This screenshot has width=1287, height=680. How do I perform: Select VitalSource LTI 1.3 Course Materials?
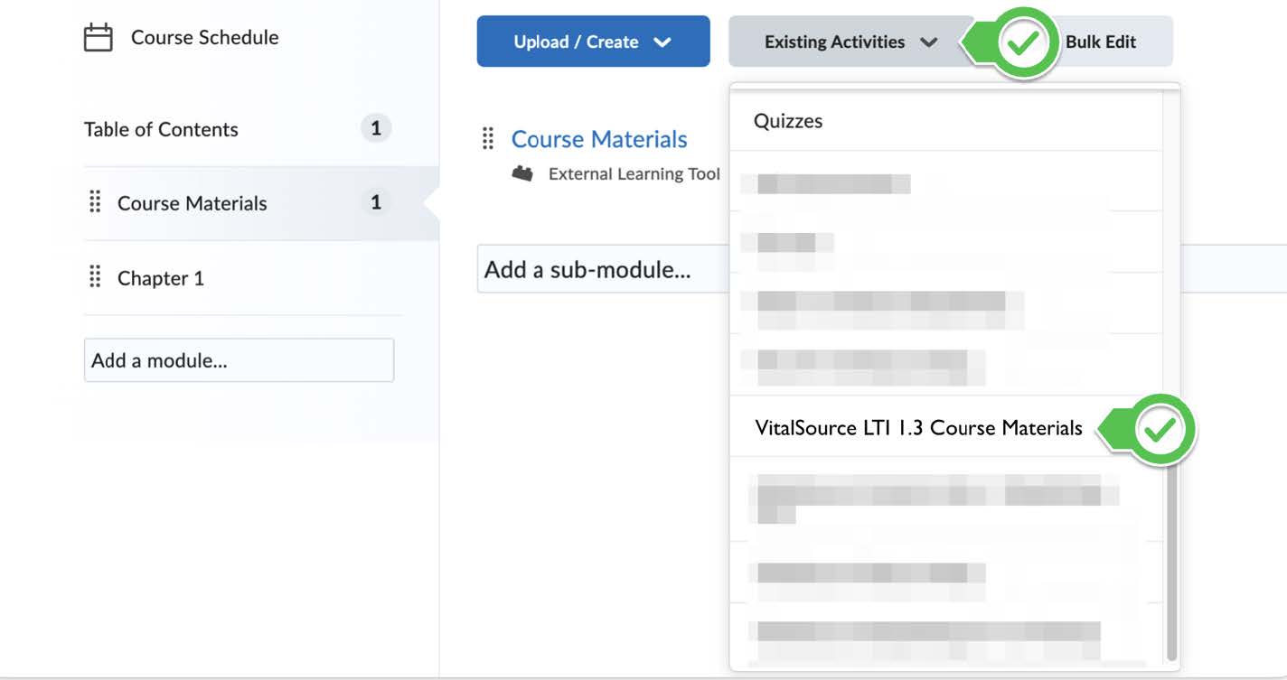(x=918, y=427)
